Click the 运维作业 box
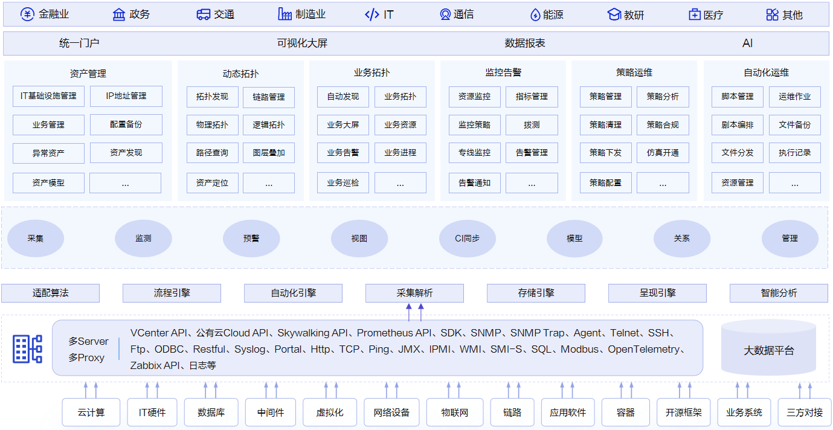833x430 pixels. click(x=795, y=97)
